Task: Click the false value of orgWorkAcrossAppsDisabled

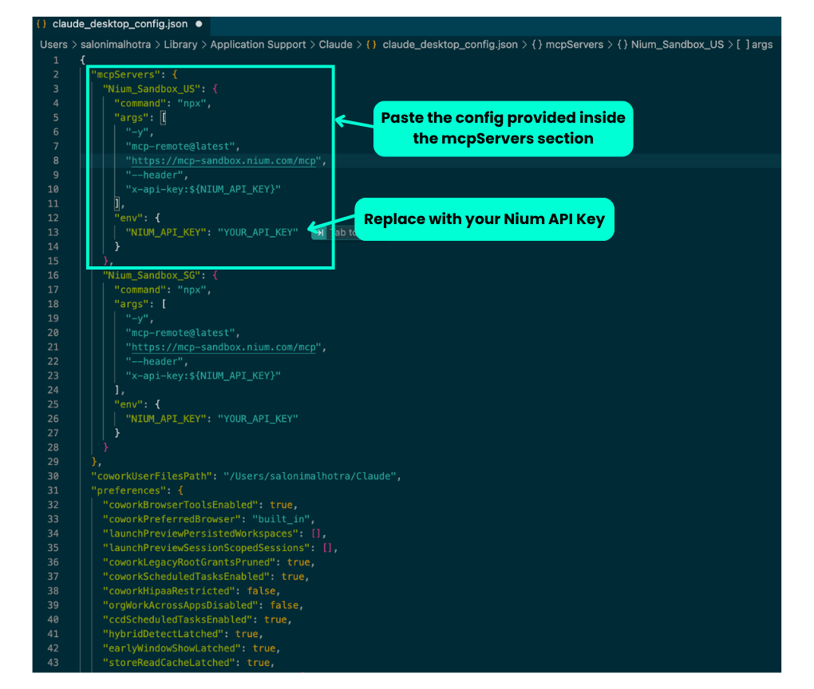Action: pyautogui.click(x=284, y=605)
